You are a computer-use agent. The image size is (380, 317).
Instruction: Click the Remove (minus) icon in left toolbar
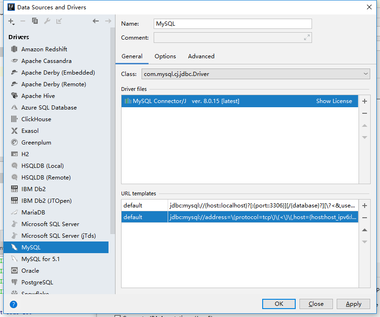[x=23, y=21]
